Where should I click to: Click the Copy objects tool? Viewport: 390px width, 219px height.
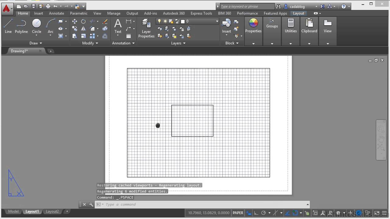75,29
